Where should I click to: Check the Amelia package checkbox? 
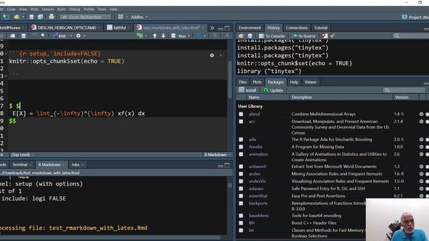[241, 147]
